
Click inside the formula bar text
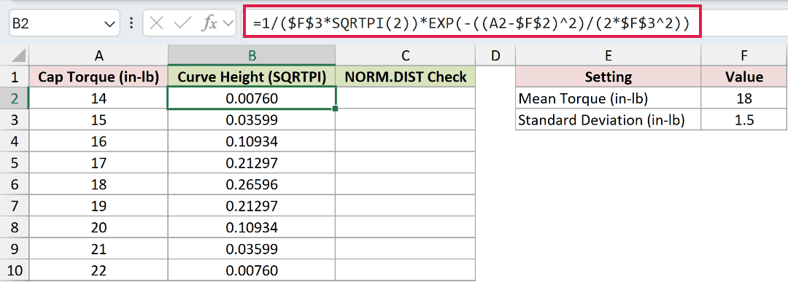471,23
